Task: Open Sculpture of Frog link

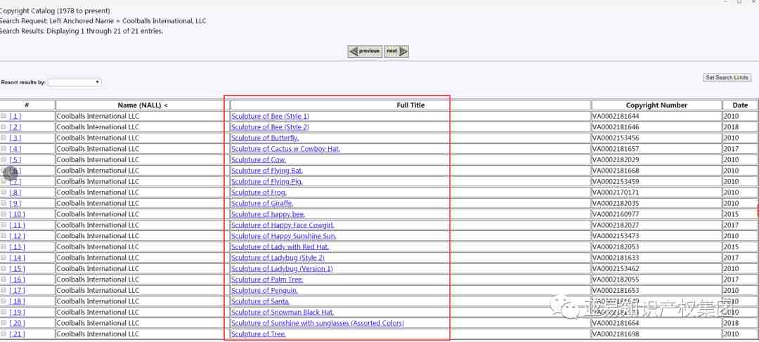Action: click(x=259, y=192)
